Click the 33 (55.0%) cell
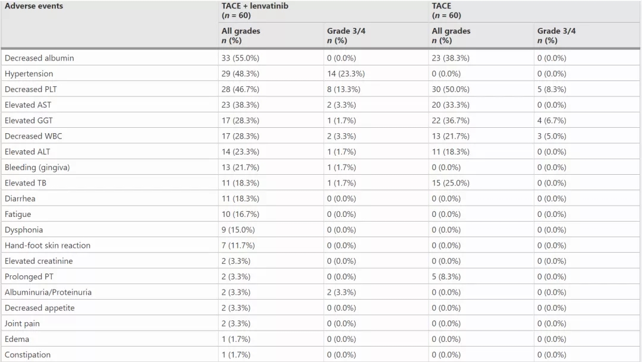642x362 pixels. pos(240,58)
